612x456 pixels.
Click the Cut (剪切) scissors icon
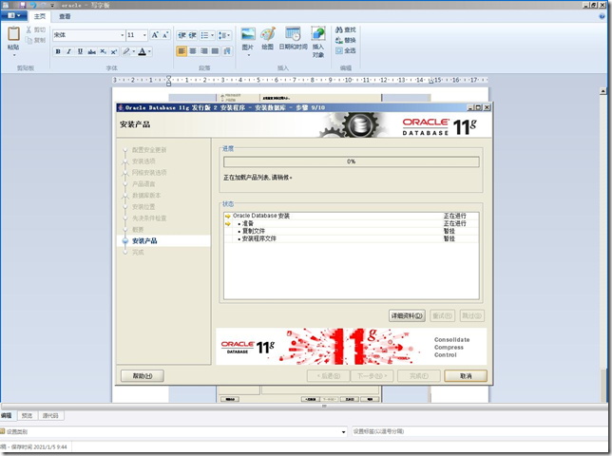pos(29,29)
